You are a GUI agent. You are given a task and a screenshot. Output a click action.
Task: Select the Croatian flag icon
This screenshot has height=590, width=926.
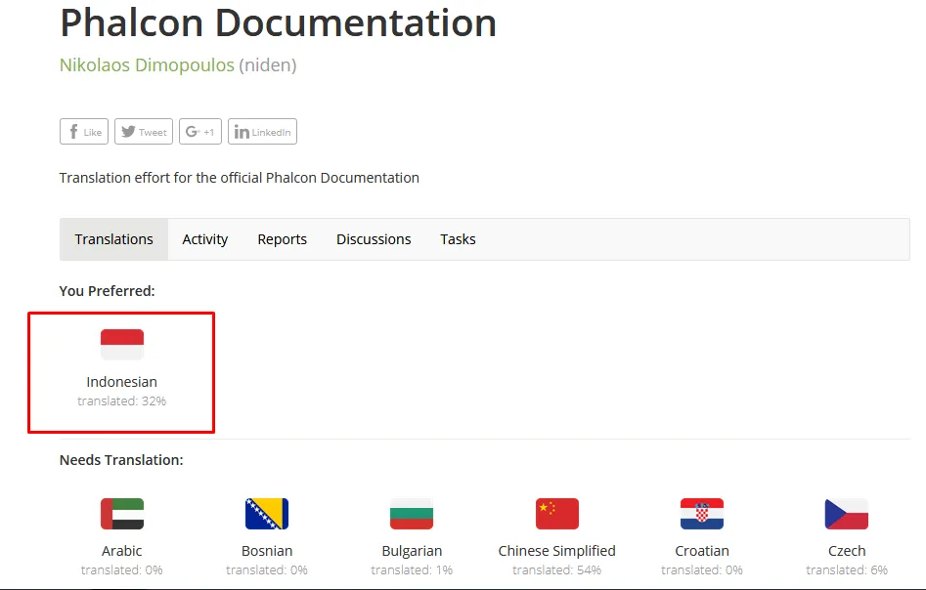click(x=701, y=514)
